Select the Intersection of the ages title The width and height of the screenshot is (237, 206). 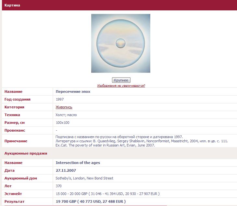[x=78, y=163]
